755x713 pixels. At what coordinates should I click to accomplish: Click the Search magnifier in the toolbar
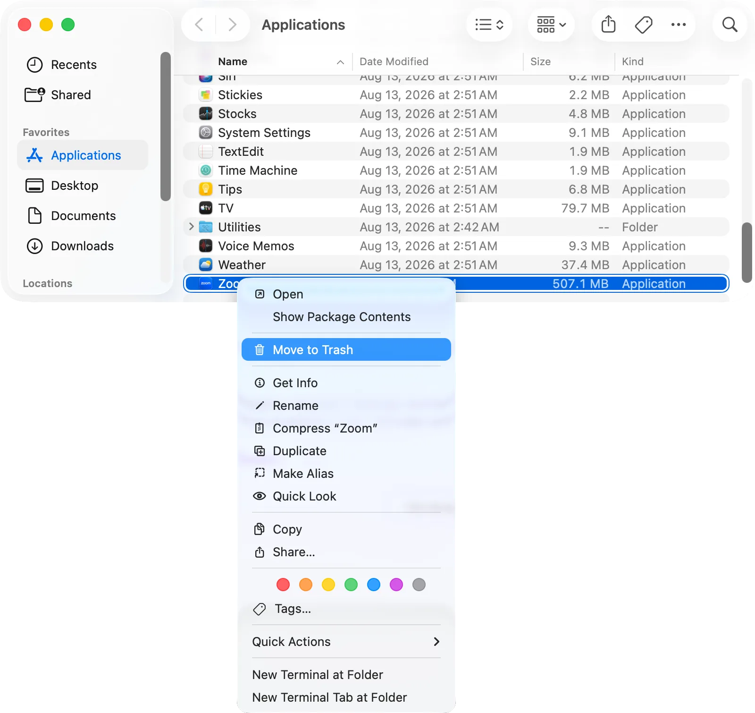point(730,25)
